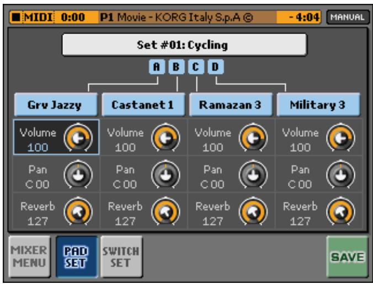Select pad B button

pos(176,67)
